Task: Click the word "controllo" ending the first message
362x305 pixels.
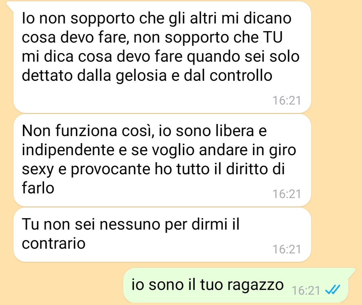Action: pyautogui.click(x=241, y=75)
